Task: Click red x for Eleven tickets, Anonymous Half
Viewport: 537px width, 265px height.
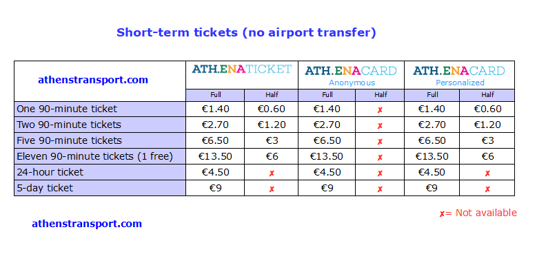Action: [x=380, y=158]
